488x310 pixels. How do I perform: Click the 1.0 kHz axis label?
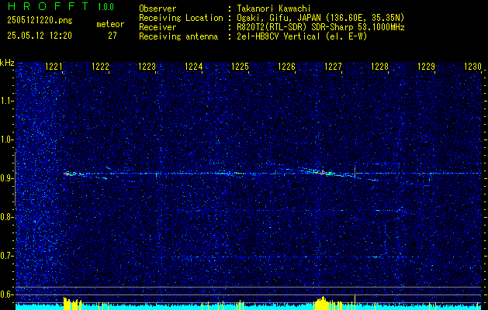(6, 139)
